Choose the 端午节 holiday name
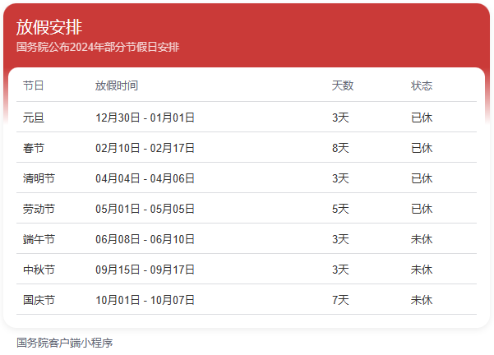Image resolution: width=494 pixels, height=355 pixels. pos(39,239)
